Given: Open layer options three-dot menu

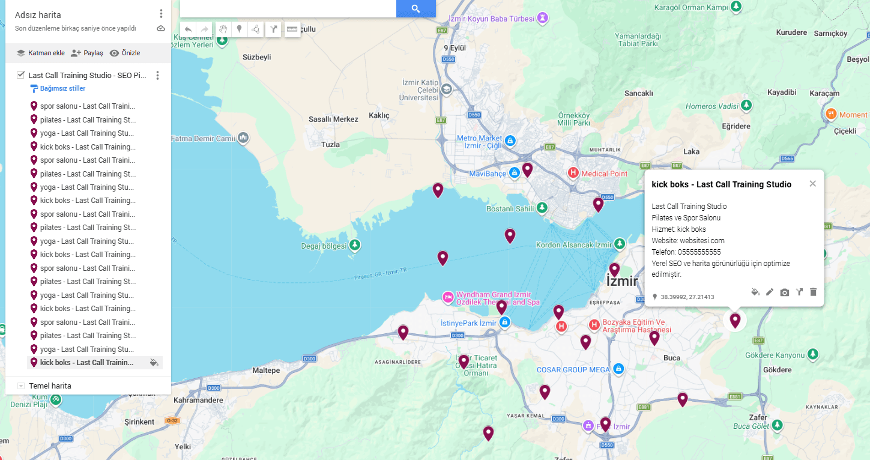Looking at the screenshot, I should [158, 76].
